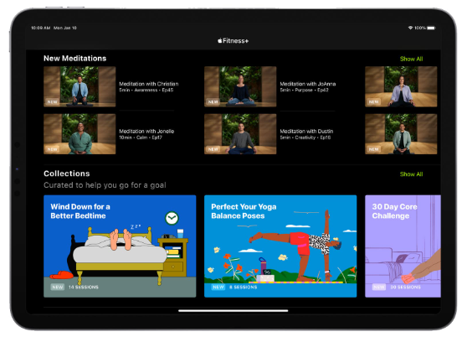462x337 pixels.
Task: Select the 'Meditation with JoAnna' title text
Action: point(308,84)
